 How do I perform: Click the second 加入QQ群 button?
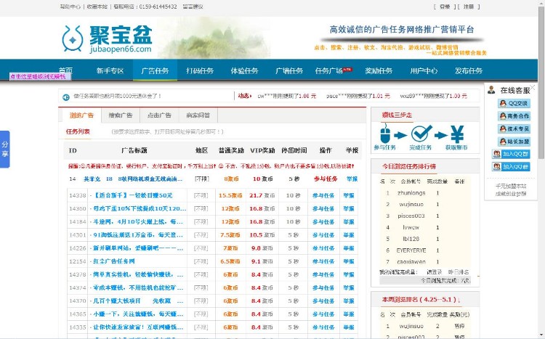[511, 167]
